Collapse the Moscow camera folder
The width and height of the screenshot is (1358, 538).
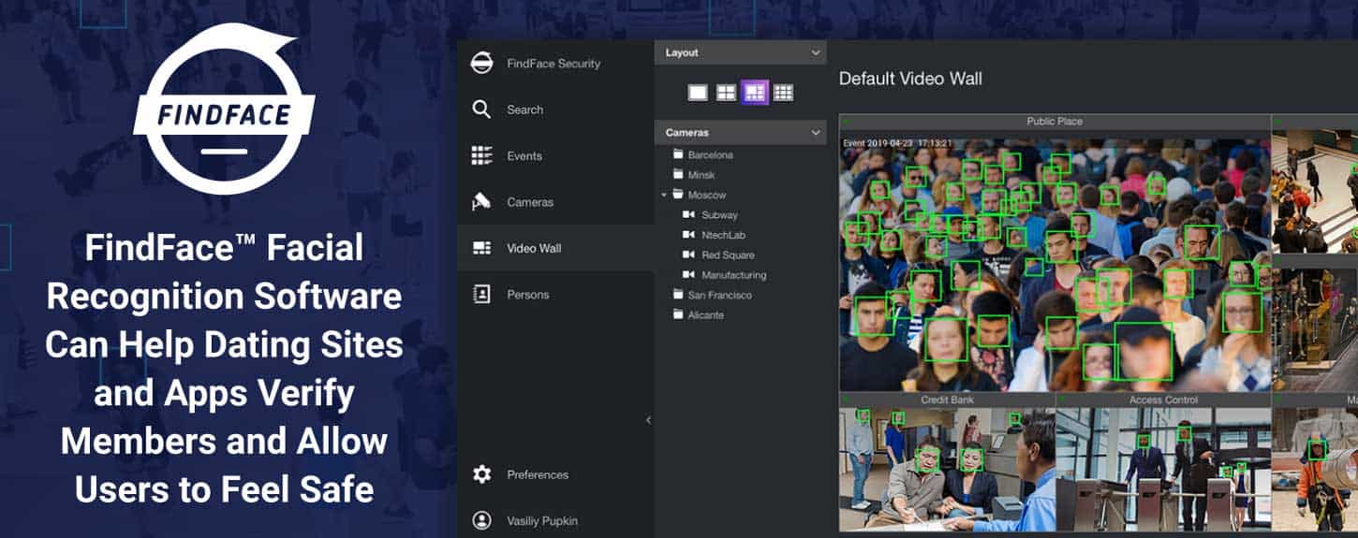[664, 195]
